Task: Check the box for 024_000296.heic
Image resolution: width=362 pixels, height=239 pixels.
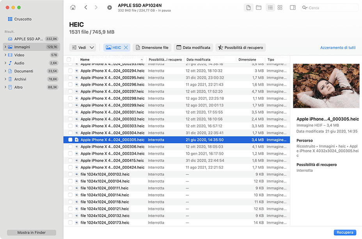Action: 70,85
